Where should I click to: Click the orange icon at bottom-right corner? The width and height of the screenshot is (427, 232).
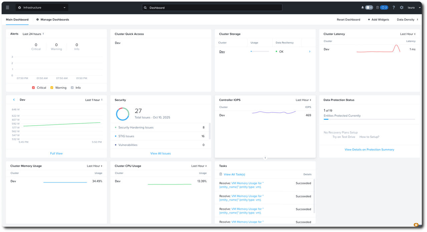[x=416, y=225]
